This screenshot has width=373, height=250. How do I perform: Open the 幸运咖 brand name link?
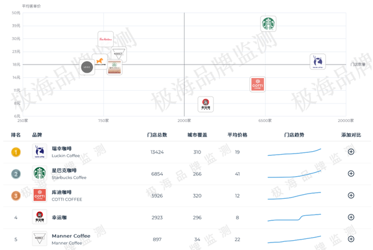tap(59, 217)
